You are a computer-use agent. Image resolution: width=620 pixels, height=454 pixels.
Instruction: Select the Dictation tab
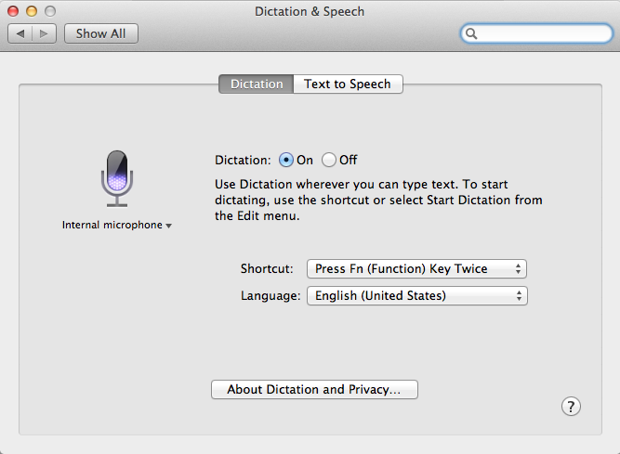tap(257, 84)
